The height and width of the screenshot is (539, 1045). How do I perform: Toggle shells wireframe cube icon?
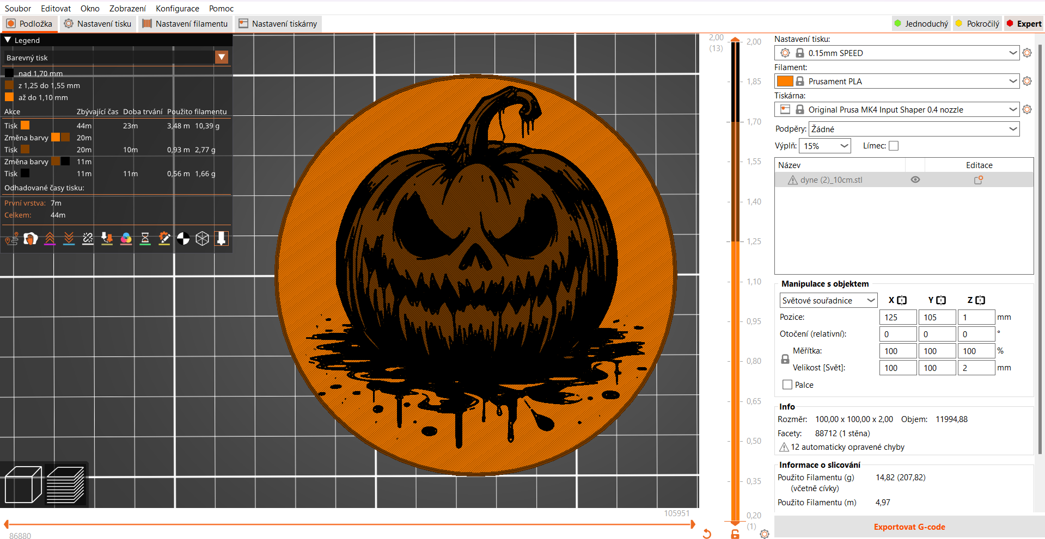(202, 239)
